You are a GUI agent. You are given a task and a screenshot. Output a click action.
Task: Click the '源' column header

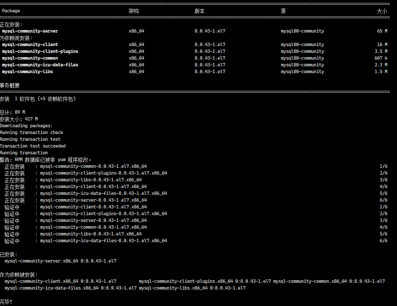tap(283, 11)
